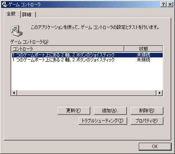Screen dimensions: 175x154
Task: Select the 全般 tab
Action: [x=12, y=14]
